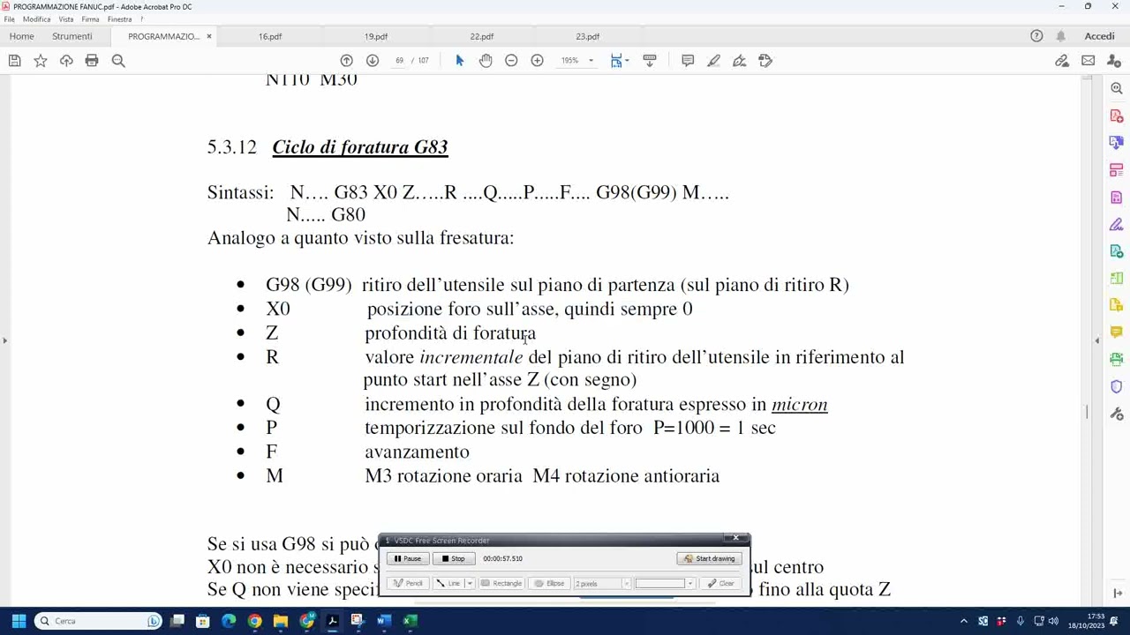Open the Sign document tool

point(739,61)
